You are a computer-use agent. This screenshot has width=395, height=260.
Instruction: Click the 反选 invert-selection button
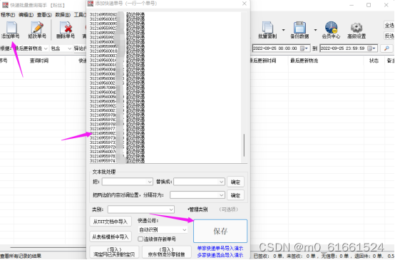pos(389,36)
